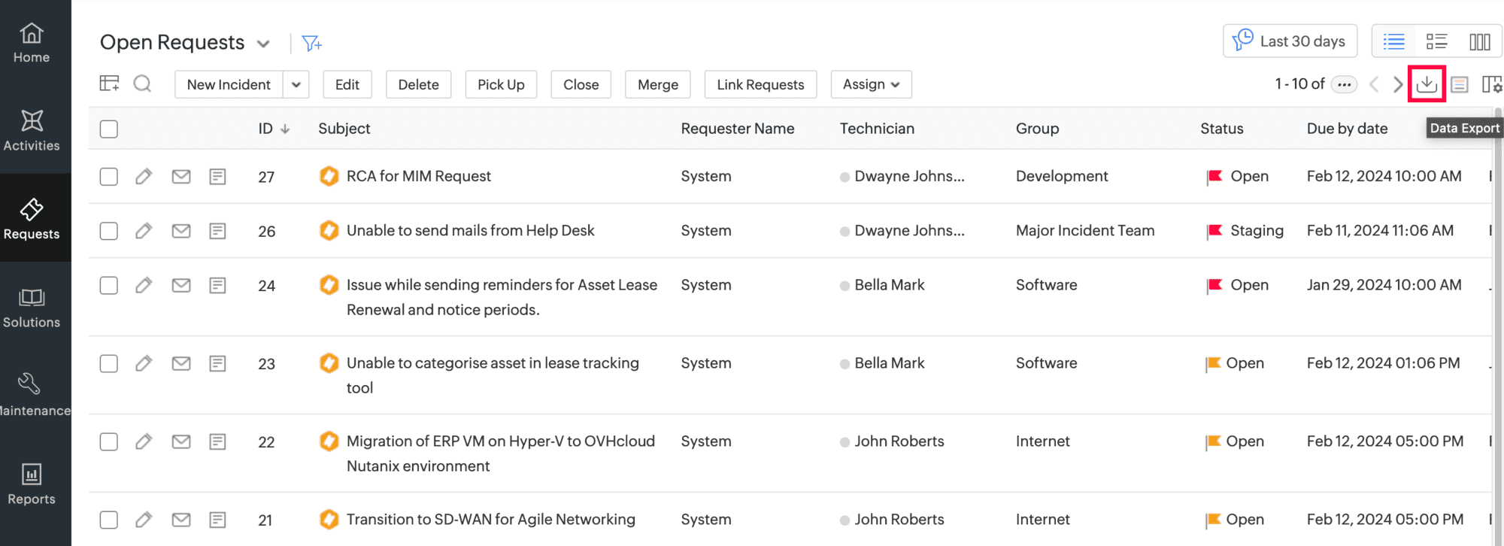This screenshot has width=1504, height=546.
Task: Click mail envelope icon for request 26
Action: (181, 231)
